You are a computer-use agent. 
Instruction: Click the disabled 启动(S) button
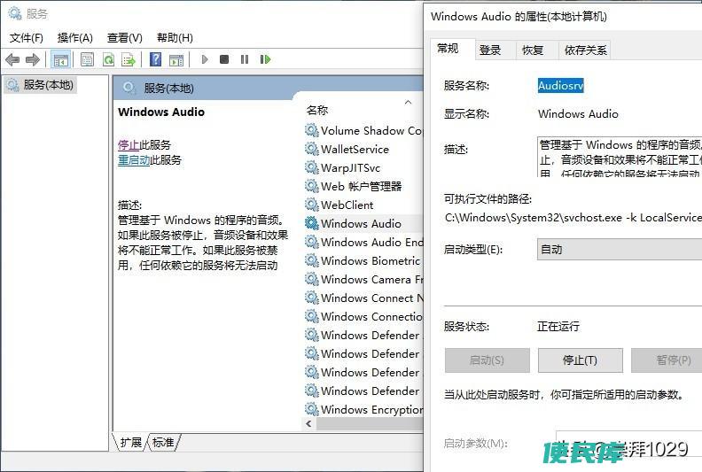pyautogui.click(x=487, y=360)
